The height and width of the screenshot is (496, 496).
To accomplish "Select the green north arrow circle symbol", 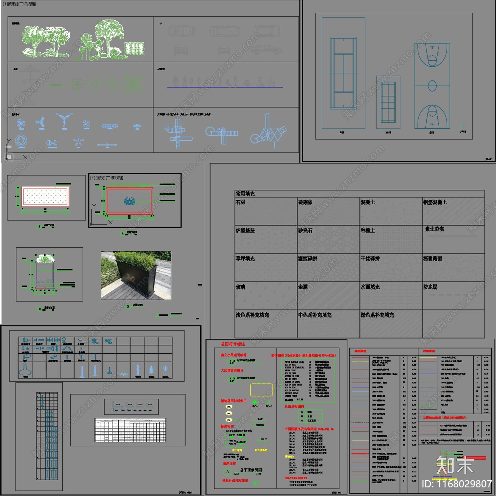I will [x=256, y=483].
